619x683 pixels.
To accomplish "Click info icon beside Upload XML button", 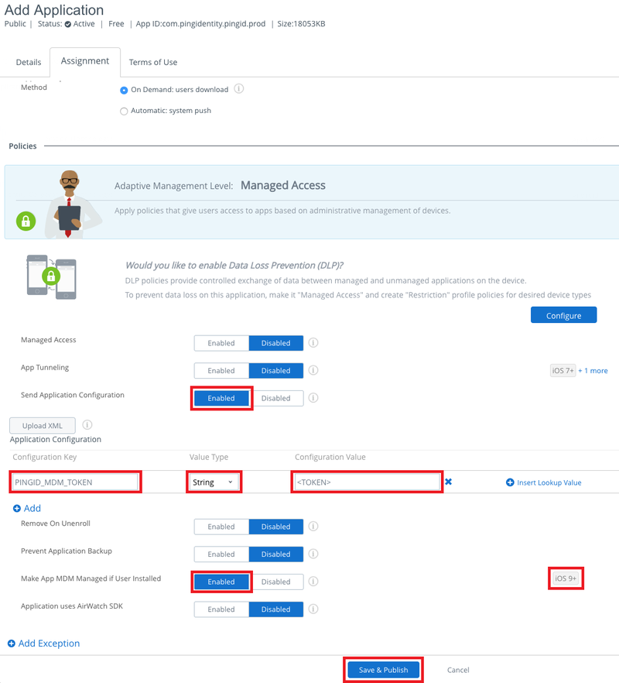I will point(87,425).
